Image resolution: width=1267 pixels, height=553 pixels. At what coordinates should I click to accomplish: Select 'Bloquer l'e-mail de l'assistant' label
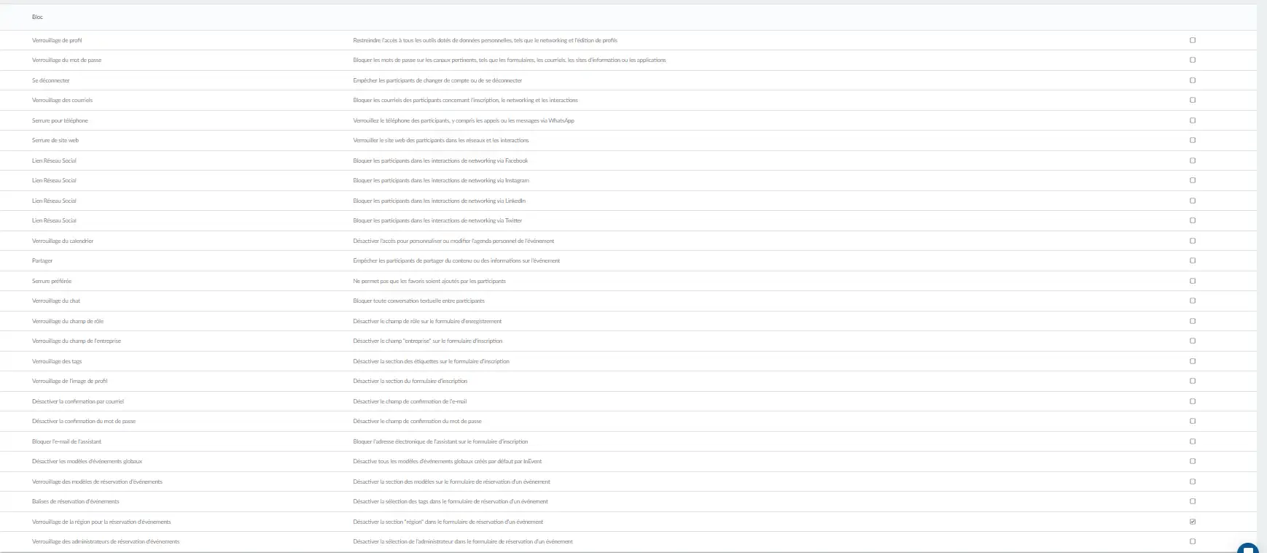(67, 441)
